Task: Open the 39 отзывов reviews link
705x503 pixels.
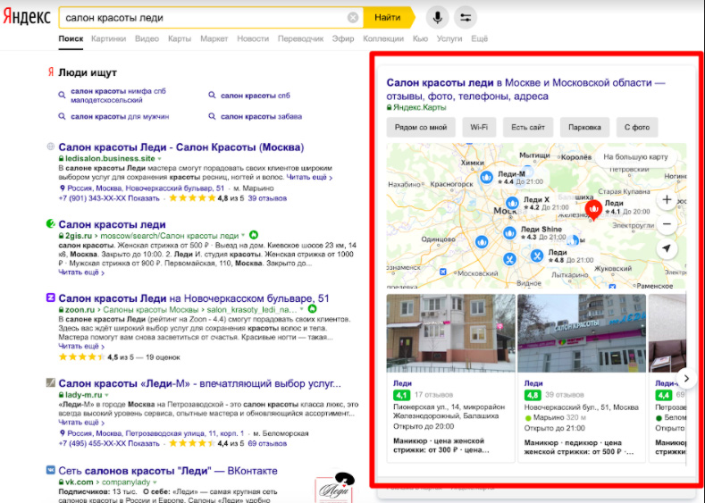Action: point(267,198)
